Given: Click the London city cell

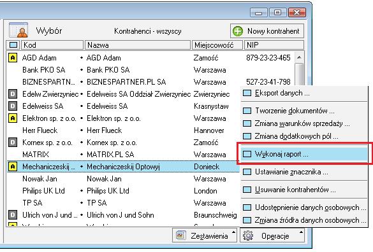Looking at the screenshot, I should (x=205, y=191).
